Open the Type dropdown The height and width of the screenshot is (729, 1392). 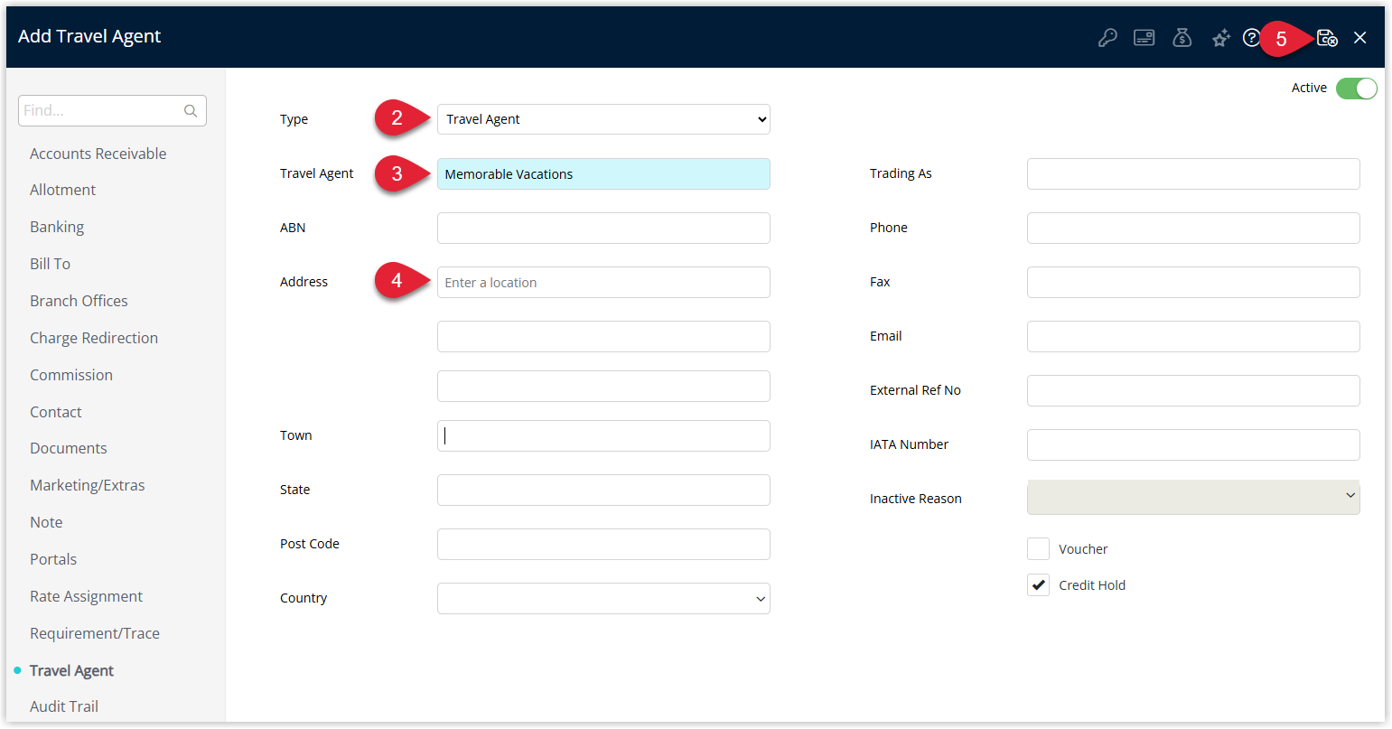[603, 119]
